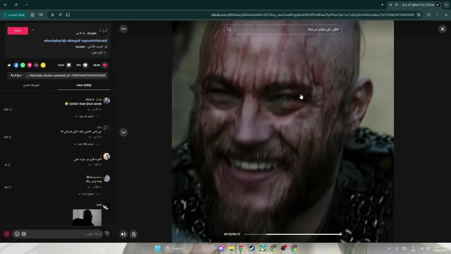Open the image in ronl's comment
Image resolution: width=451 pixels, height=254 pixels.
pos(87,218)
